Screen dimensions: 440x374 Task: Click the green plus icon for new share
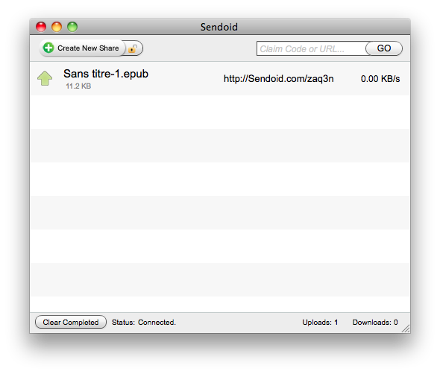pos(48,48)
